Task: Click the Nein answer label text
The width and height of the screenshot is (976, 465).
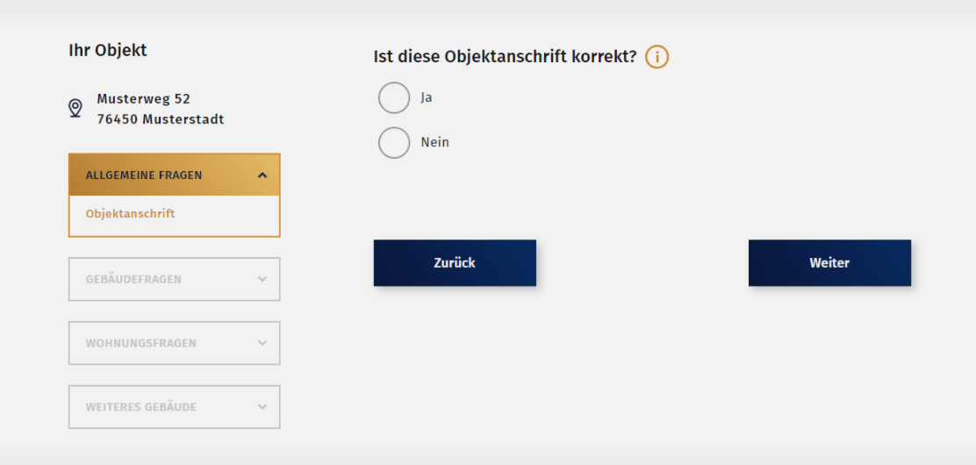Action: 434,142
